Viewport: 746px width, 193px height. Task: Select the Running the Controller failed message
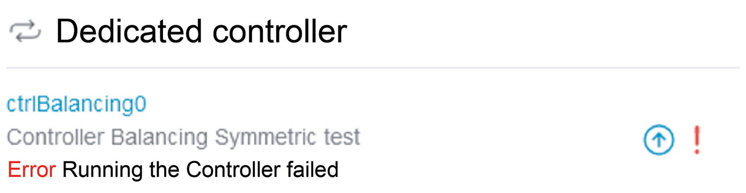coord(201,170)
